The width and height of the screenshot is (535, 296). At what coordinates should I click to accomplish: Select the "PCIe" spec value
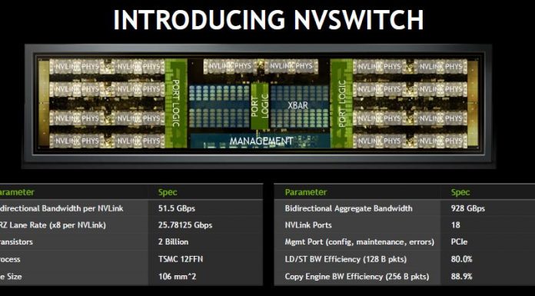point(459,241)
